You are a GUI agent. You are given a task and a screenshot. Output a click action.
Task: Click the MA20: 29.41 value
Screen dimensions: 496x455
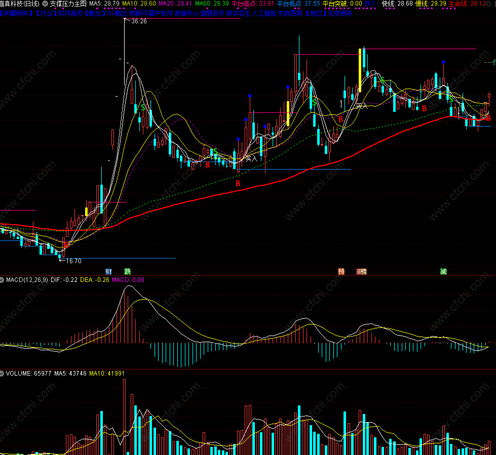pos(175,4)
